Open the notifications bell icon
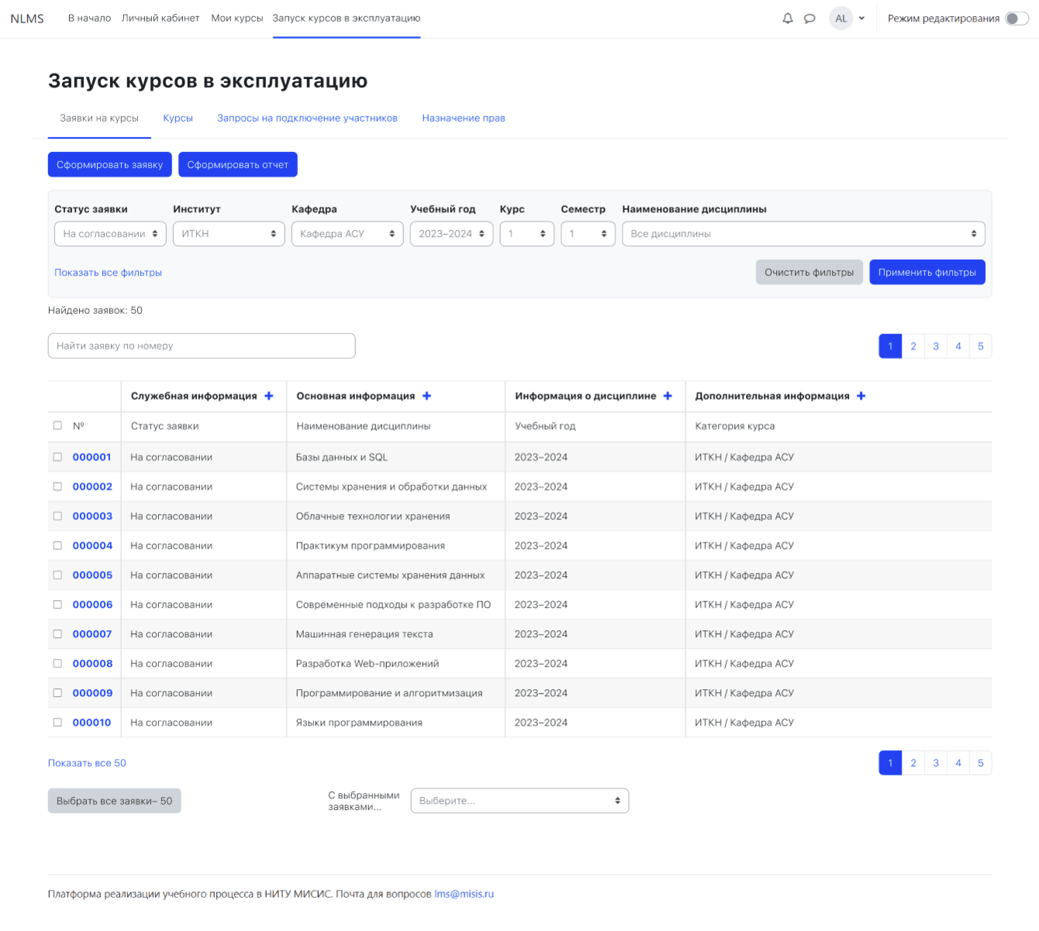This screenshot has width=1039, height=931. pos(787,19)
